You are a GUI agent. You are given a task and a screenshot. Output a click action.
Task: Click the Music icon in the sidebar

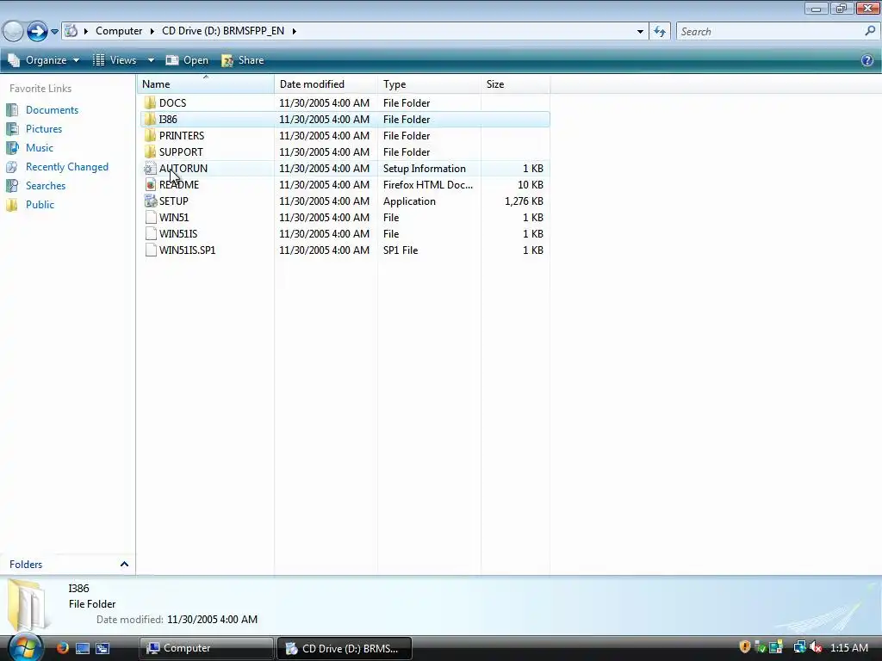tap(12, 148)
